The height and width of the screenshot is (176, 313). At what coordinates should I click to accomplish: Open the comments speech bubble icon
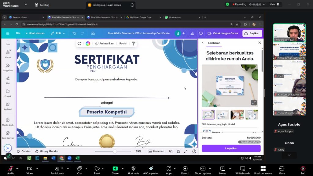[x=201, y=33]
